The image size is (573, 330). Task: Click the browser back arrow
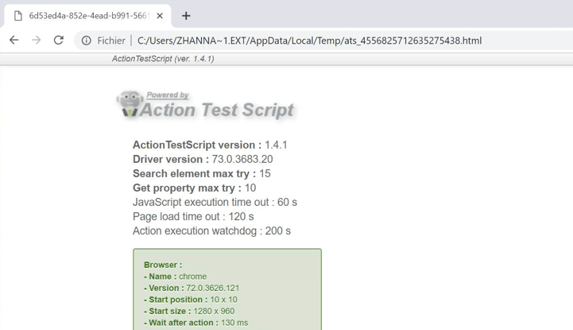[14, 41]
